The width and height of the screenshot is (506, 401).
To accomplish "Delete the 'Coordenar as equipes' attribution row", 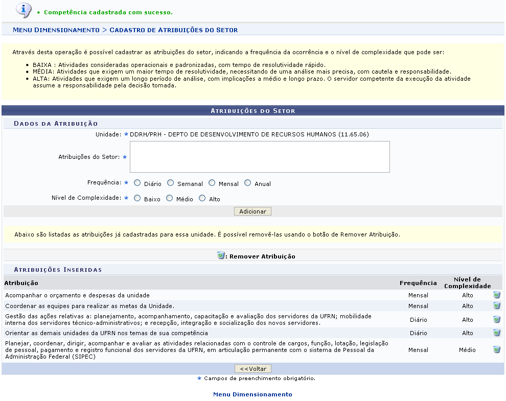I will [x=496, y=306].
